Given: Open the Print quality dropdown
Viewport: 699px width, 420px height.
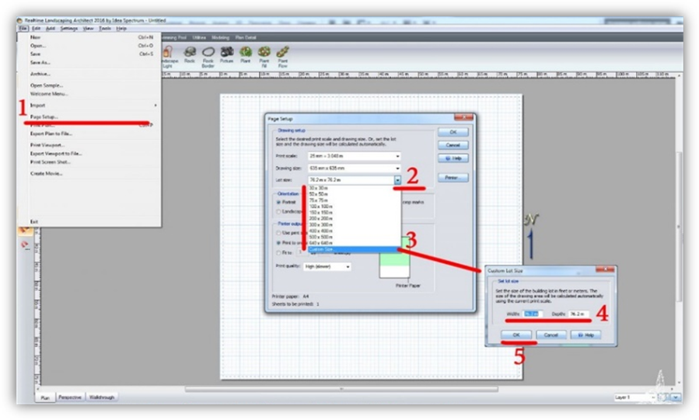Looking at the screenshot, I should (327, 266).
